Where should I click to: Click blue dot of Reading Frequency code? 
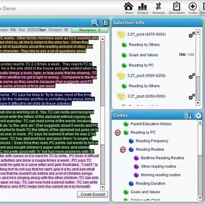click(x=131, y=141)
